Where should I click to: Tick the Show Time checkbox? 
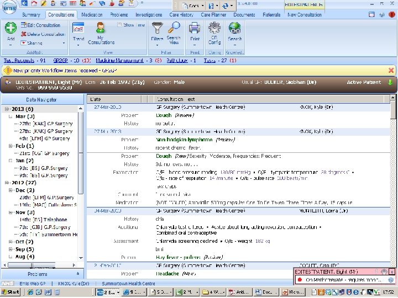point(120,25)
